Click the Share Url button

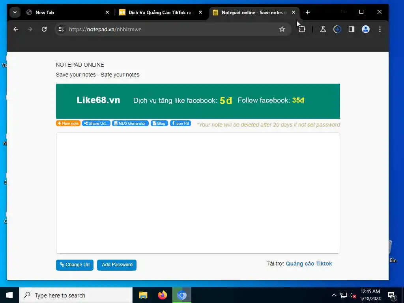96,123
